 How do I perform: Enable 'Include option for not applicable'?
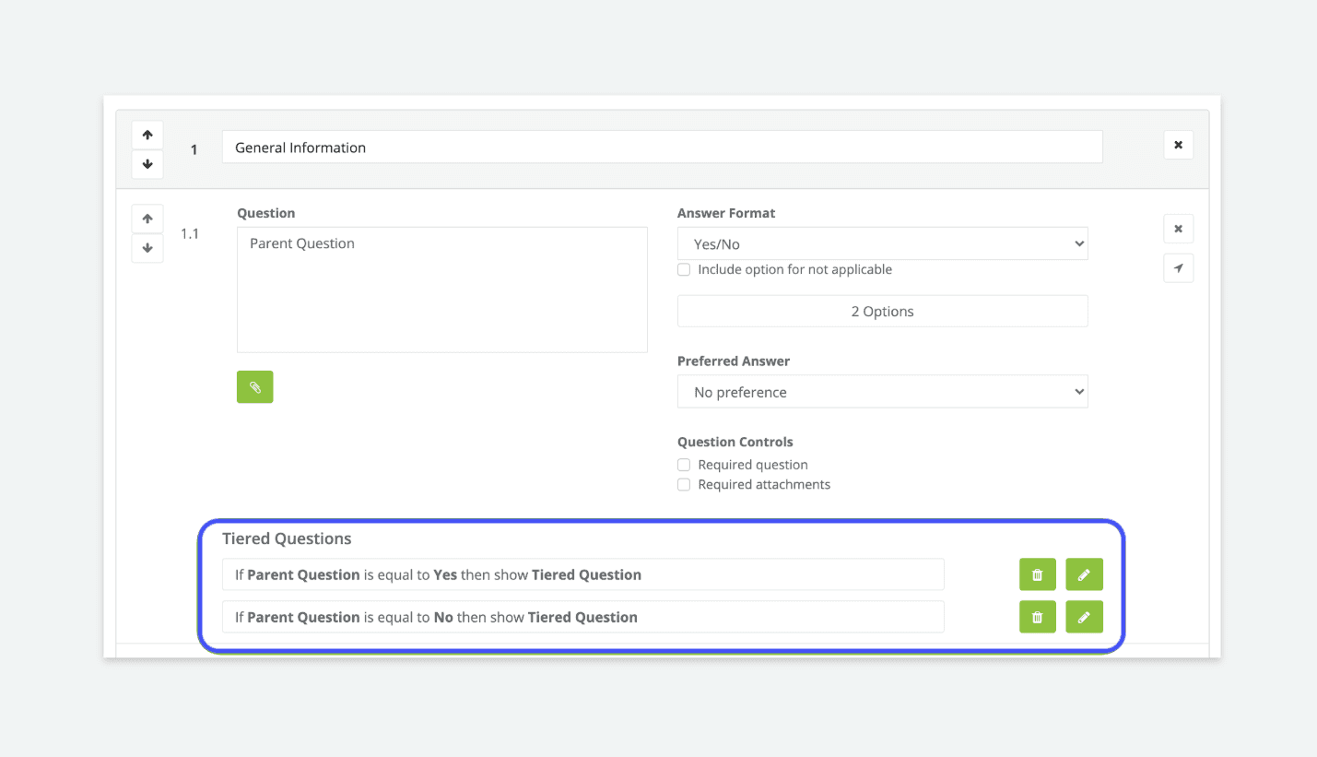684,270
